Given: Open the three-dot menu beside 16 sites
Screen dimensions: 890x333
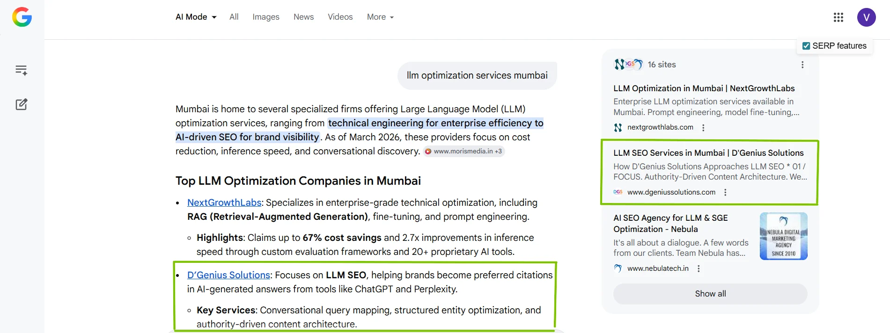Looking at the screenshot, I should [802, 65].
